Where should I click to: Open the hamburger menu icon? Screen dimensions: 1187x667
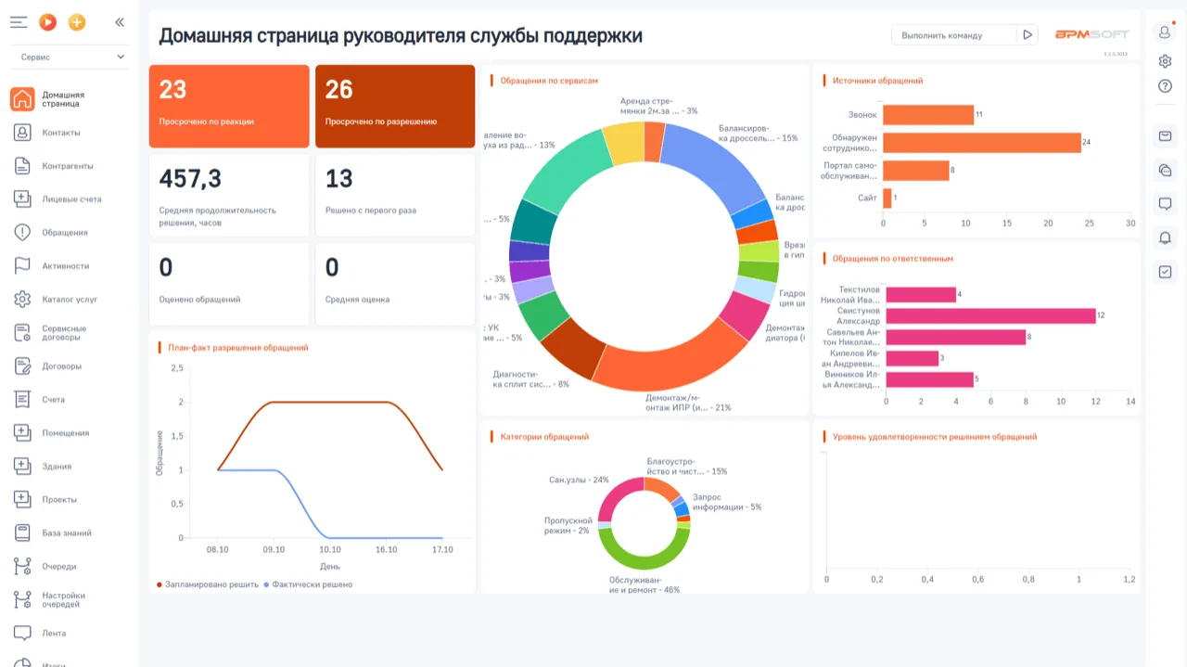click(19, 22)
